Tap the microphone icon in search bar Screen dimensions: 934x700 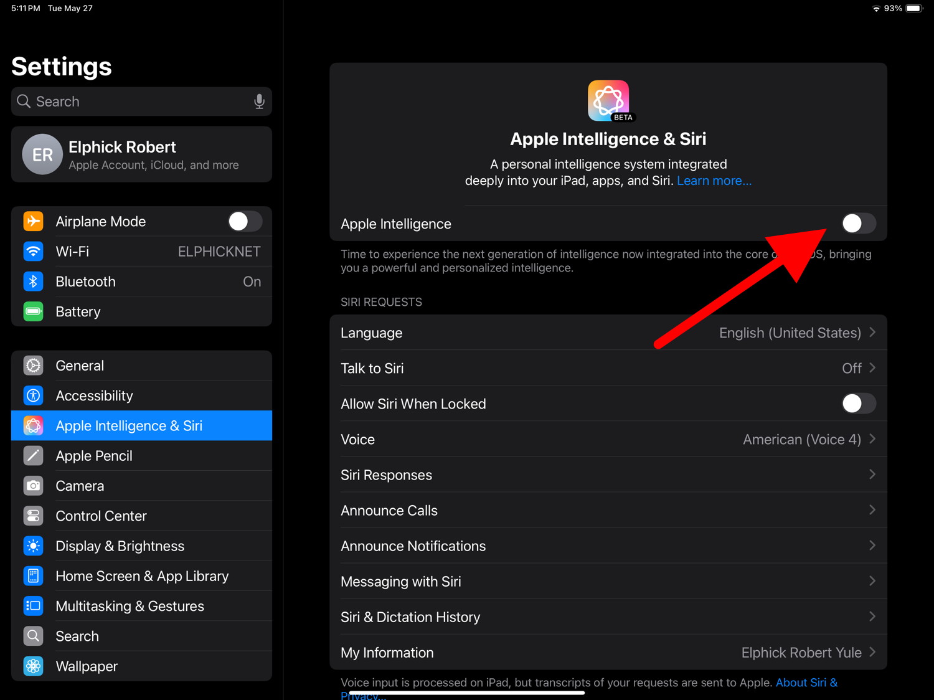[x=259, y=102]
